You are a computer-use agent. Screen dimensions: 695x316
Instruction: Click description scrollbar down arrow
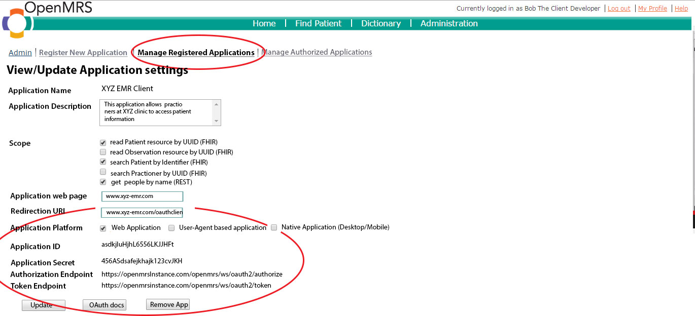pos(217,121)
